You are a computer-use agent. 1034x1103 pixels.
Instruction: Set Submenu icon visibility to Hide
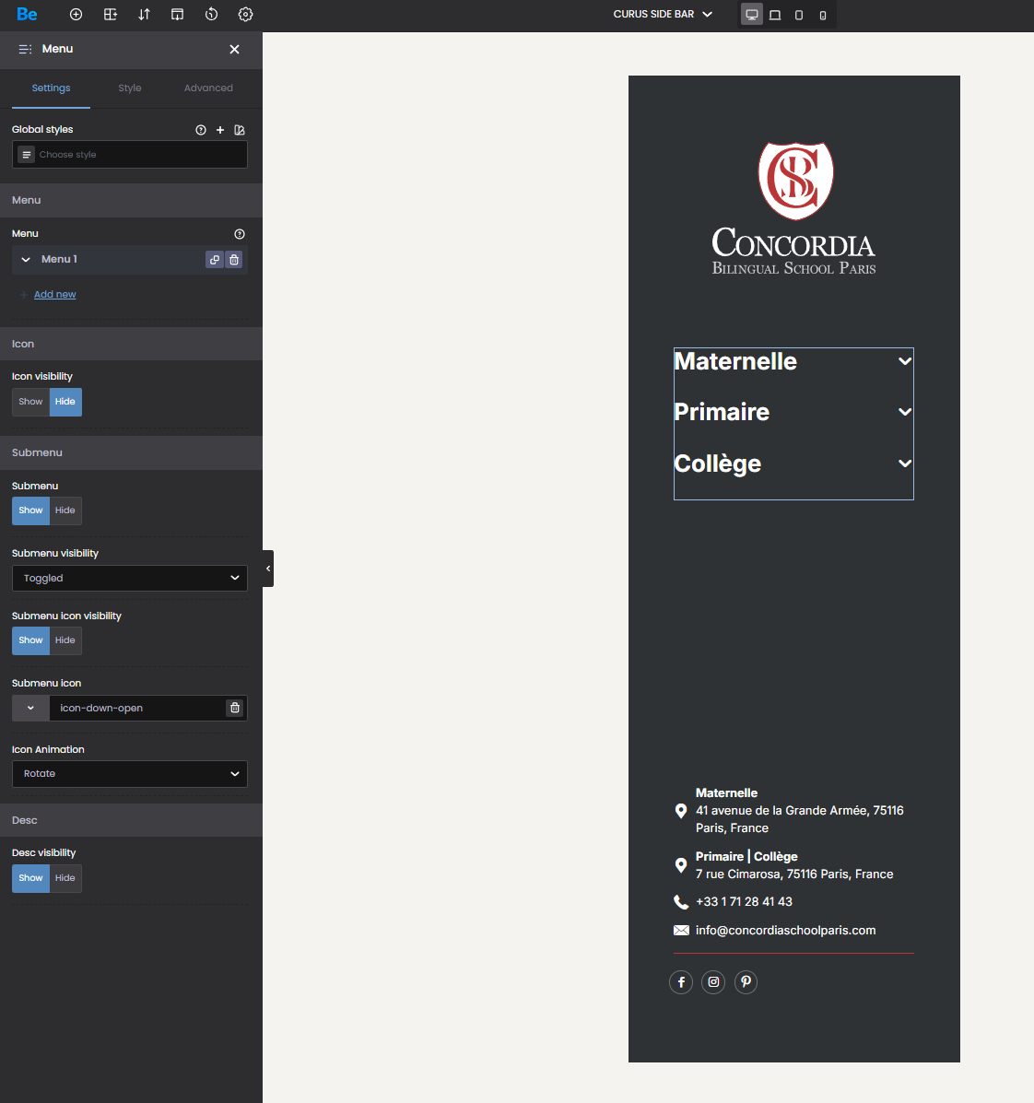point(65,640)
